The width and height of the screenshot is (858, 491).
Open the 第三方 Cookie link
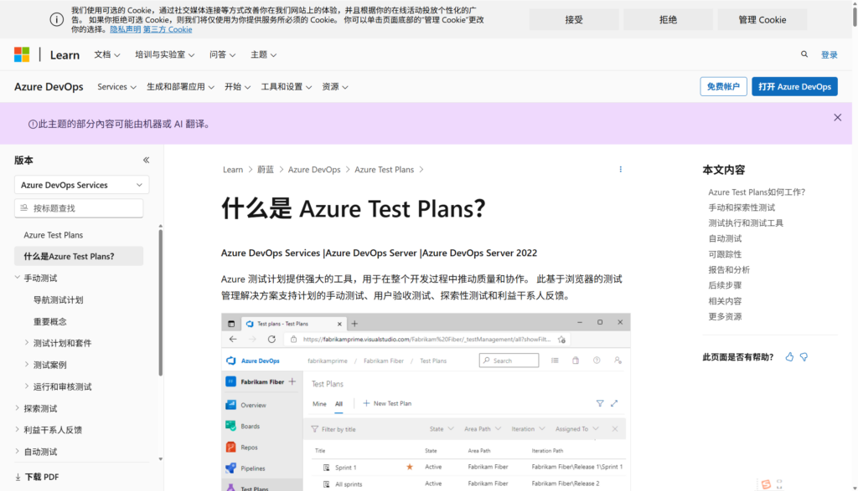pyautogui.click(x=168, y=29)
